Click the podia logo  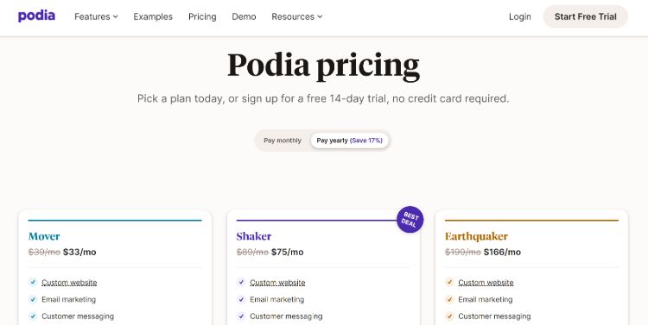point(36,16)
